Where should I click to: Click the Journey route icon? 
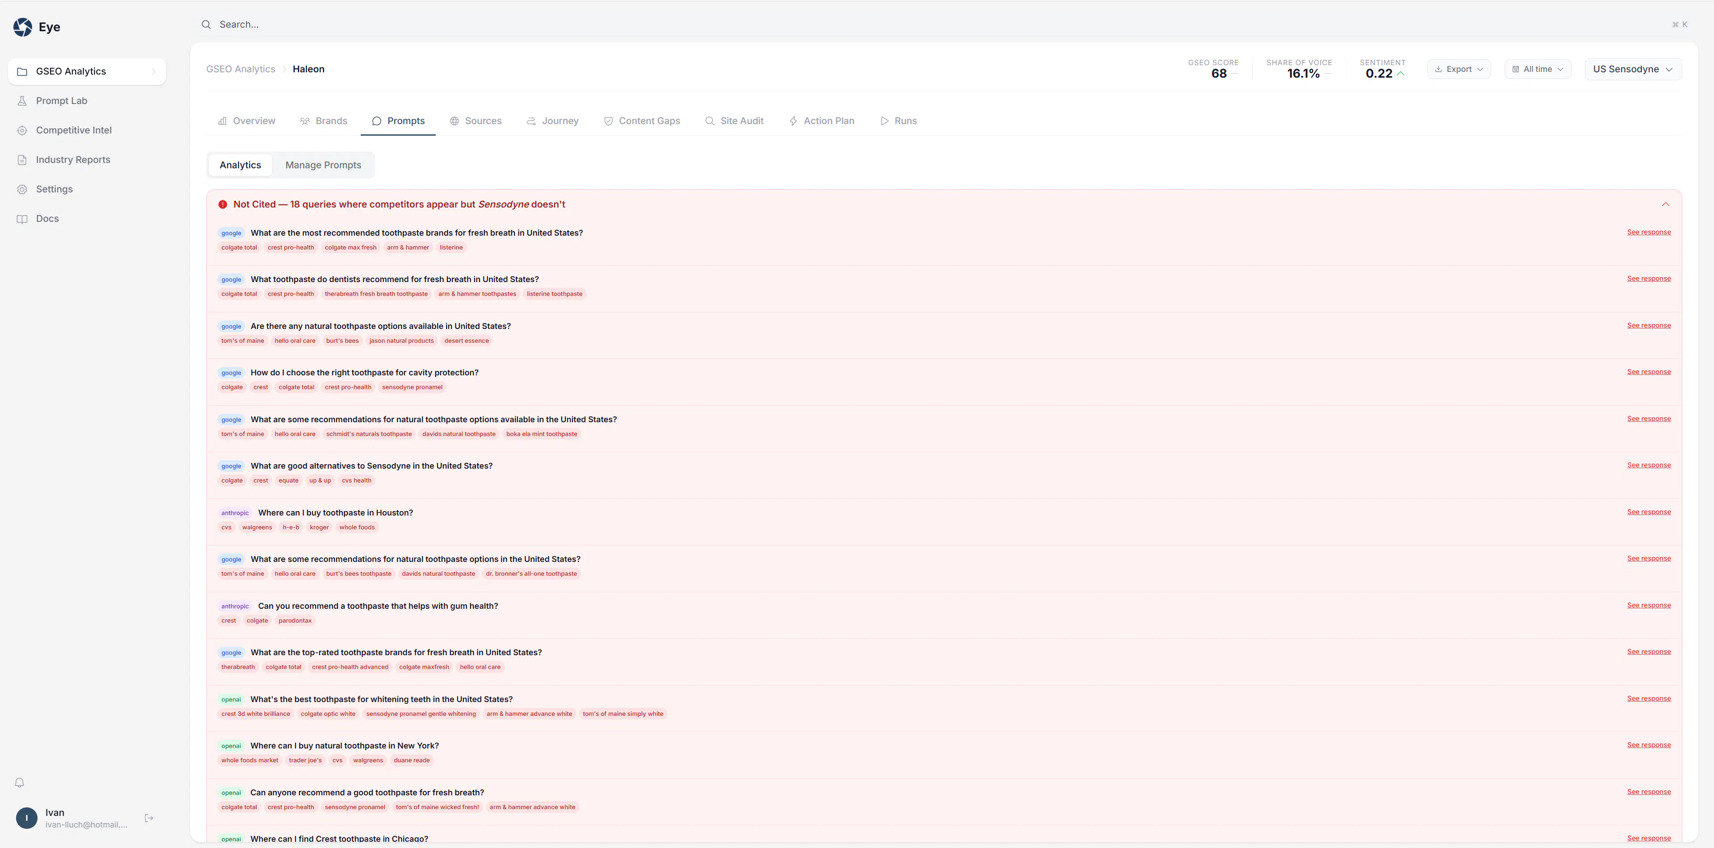click(x=531, y=121)
